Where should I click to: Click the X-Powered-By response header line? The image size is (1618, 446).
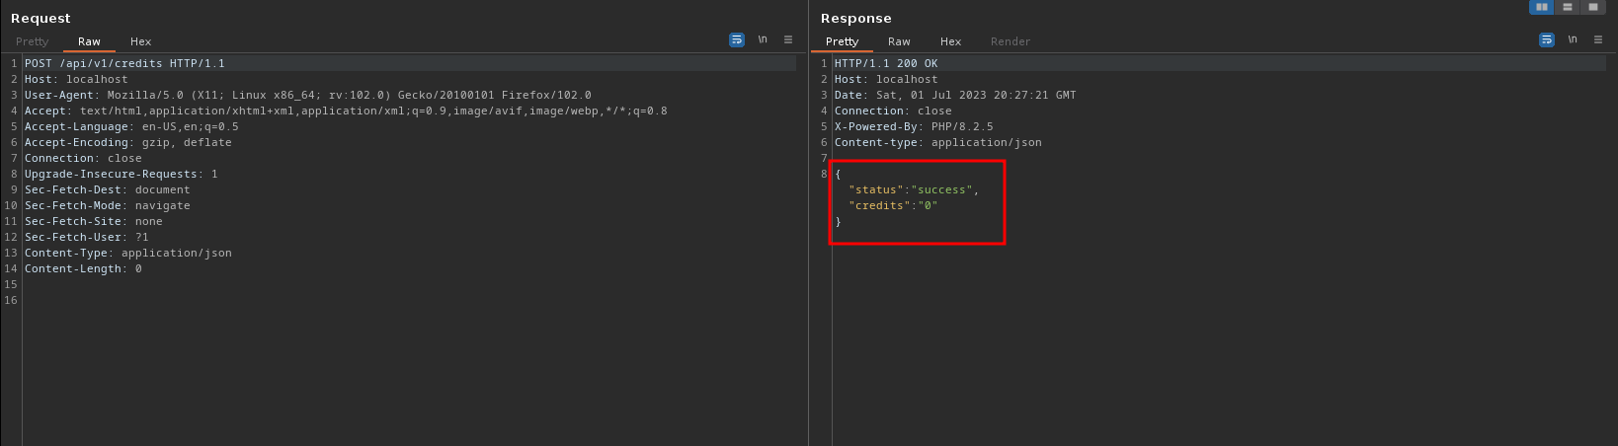click(x=914, y=126)
